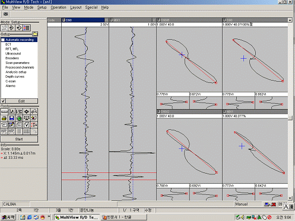Click the vertical scrollbar thumb beside the Lissajous panes

point(290,117)
